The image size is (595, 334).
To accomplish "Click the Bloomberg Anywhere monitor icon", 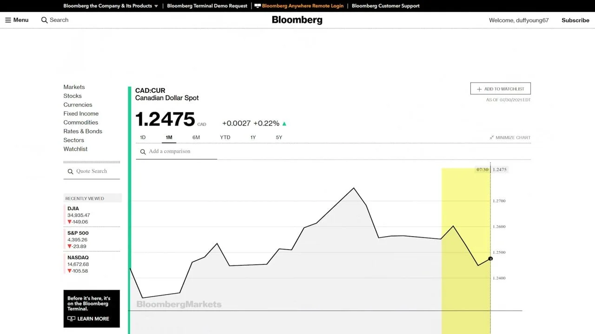I will (x=258, y=6).
